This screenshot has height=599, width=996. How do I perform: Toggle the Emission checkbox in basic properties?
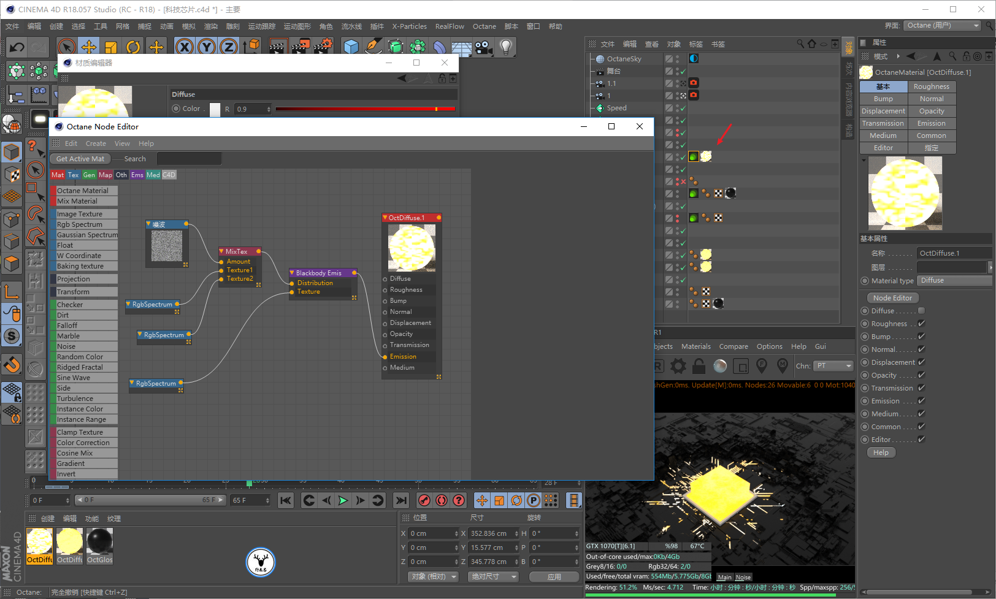[x=921, y=401]
